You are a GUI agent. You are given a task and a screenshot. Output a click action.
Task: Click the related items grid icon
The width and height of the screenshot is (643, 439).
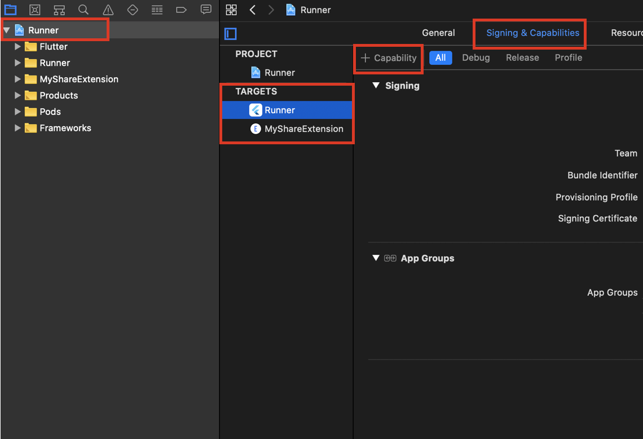(x=231, y=10)
